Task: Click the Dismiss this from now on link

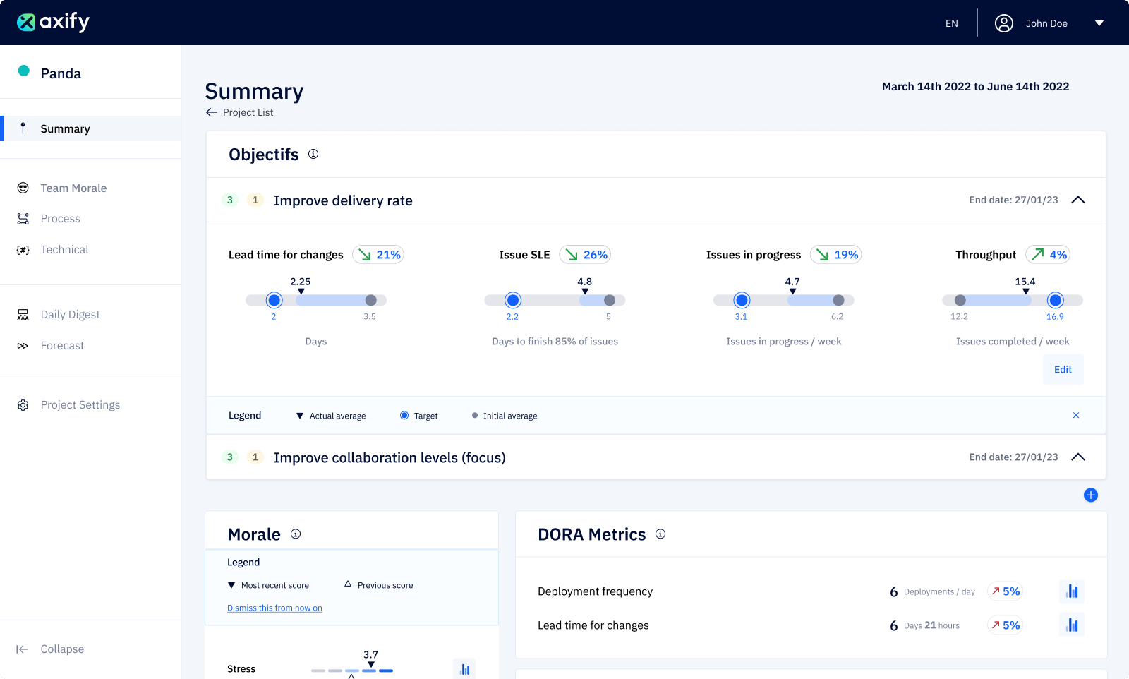Action: point(274,608)
